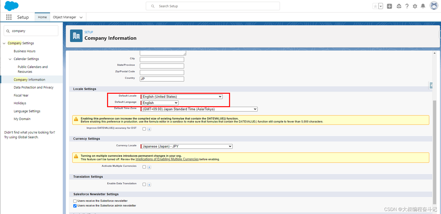This screenshot has height=214, width=441.
Task: Click the Search Setup field
Action: [213, 6]
